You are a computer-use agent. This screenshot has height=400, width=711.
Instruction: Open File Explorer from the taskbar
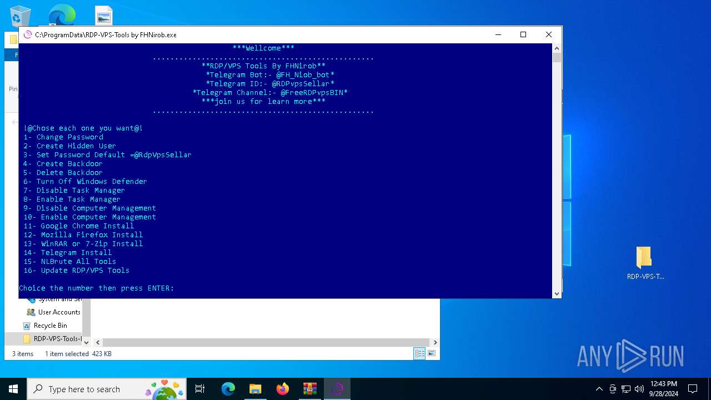[256, 389]
